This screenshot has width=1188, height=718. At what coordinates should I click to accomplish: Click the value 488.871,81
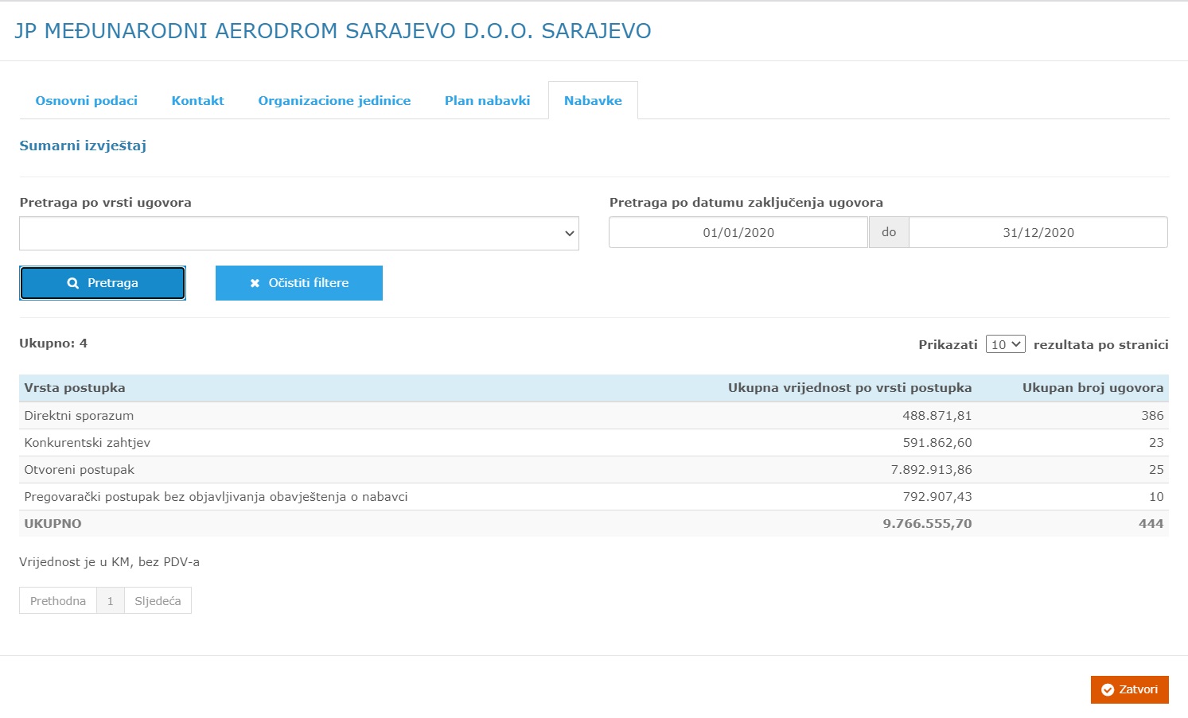pos(937,416)
